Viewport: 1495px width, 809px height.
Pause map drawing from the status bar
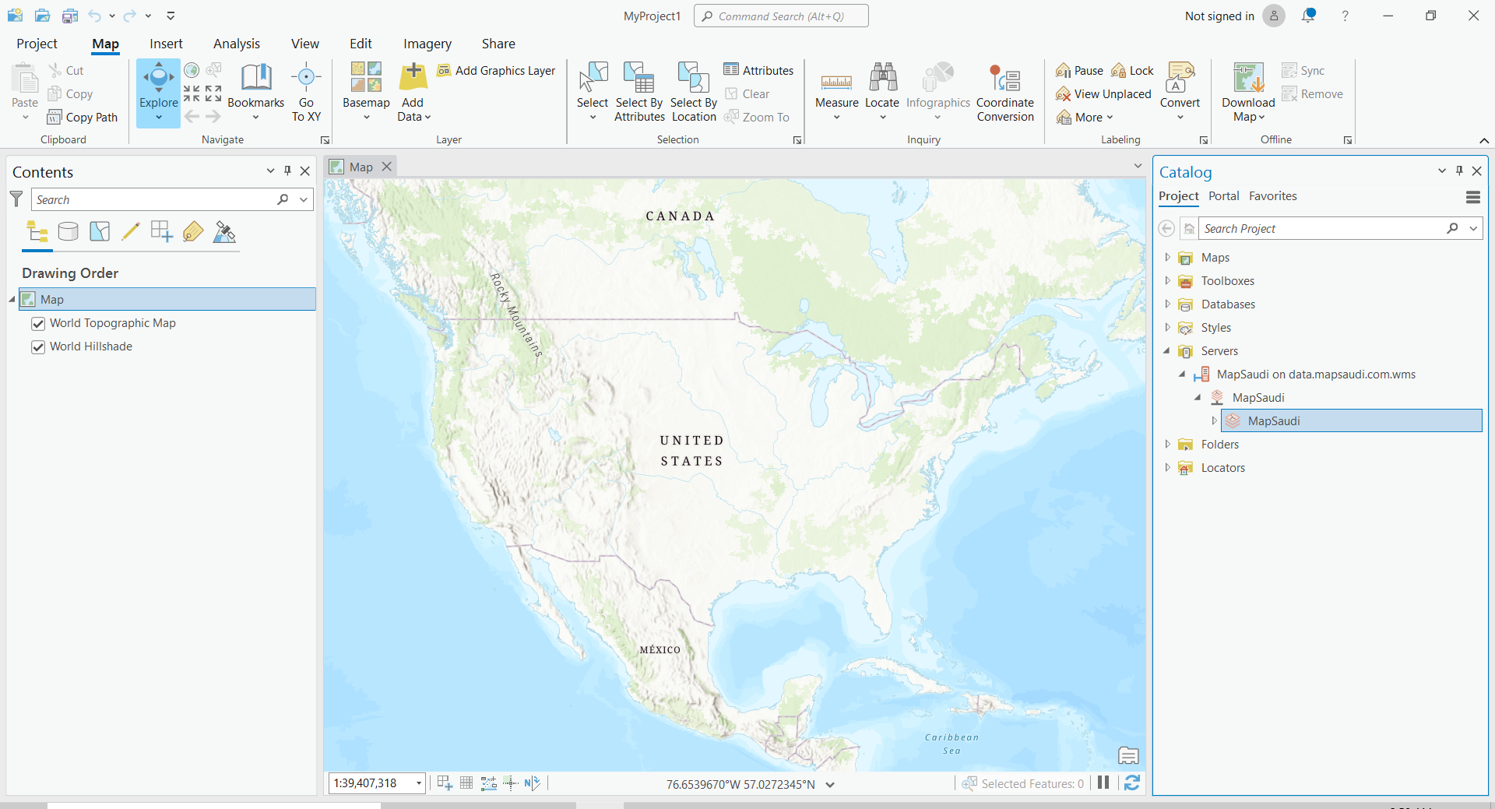(1103, 783)
